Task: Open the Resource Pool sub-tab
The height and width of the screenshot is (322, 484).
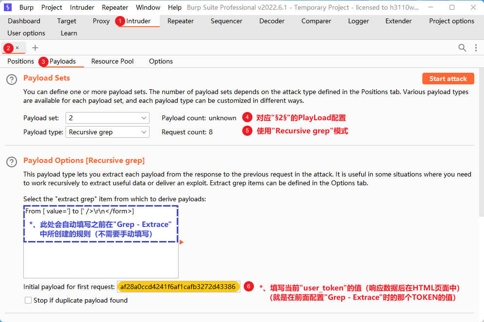Action: (112, 61)
